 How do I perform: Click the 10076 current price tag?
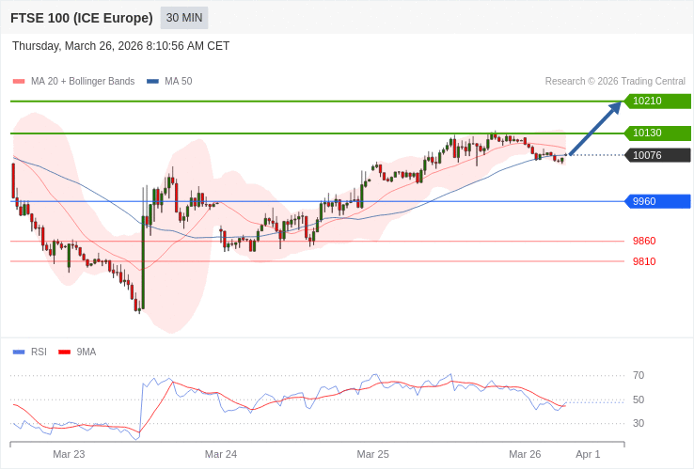[x=656, y=155]
